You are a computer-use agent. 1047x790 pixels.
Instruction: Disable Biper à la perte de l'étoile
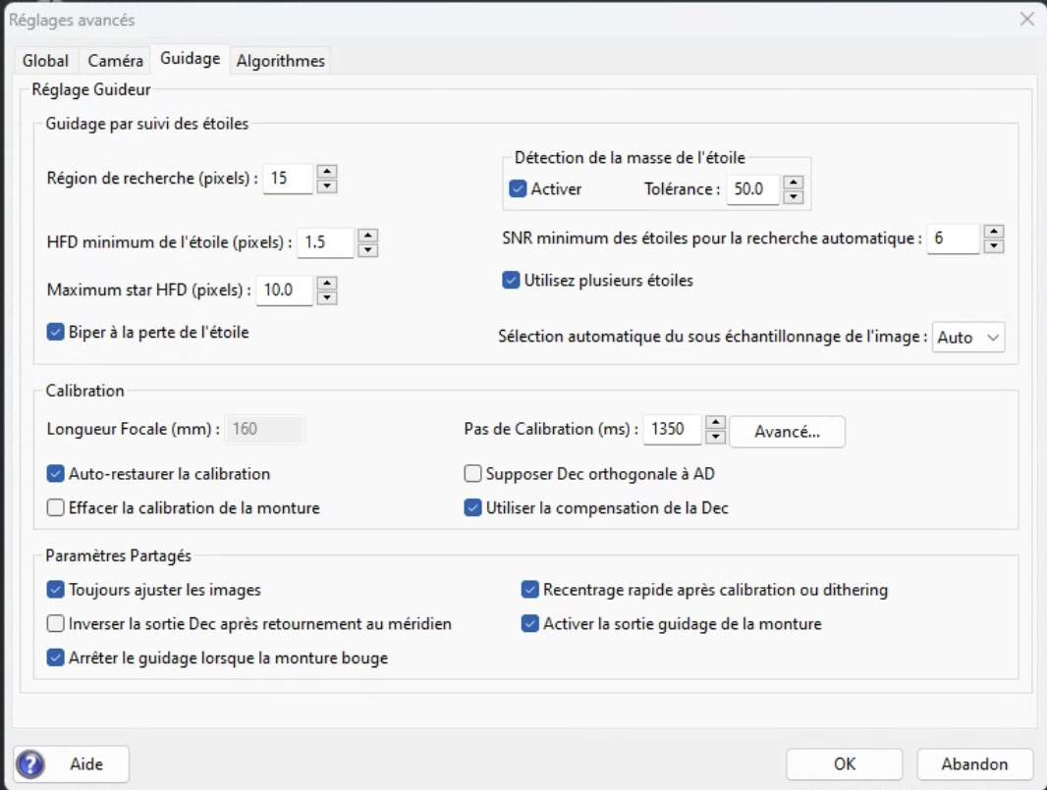pyautogui.click(x=55, y=332)
